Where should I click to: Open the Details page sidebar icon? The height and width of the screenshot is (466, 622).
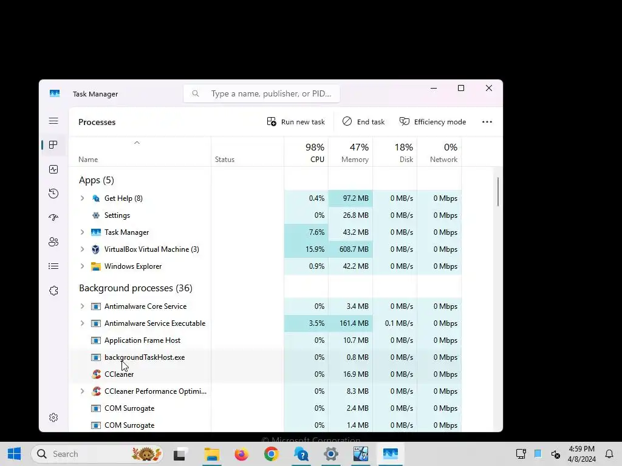(53, 266)
